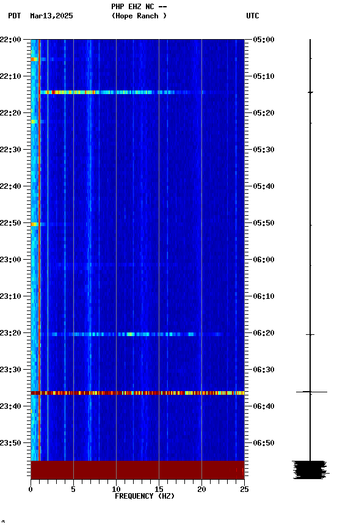Click the dark red data-gap band at the spectrogram bottom

coord(137,470)
